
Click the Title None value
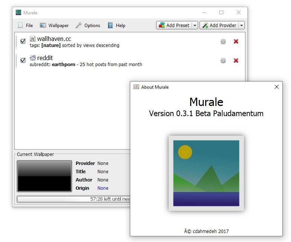[103, 172]
